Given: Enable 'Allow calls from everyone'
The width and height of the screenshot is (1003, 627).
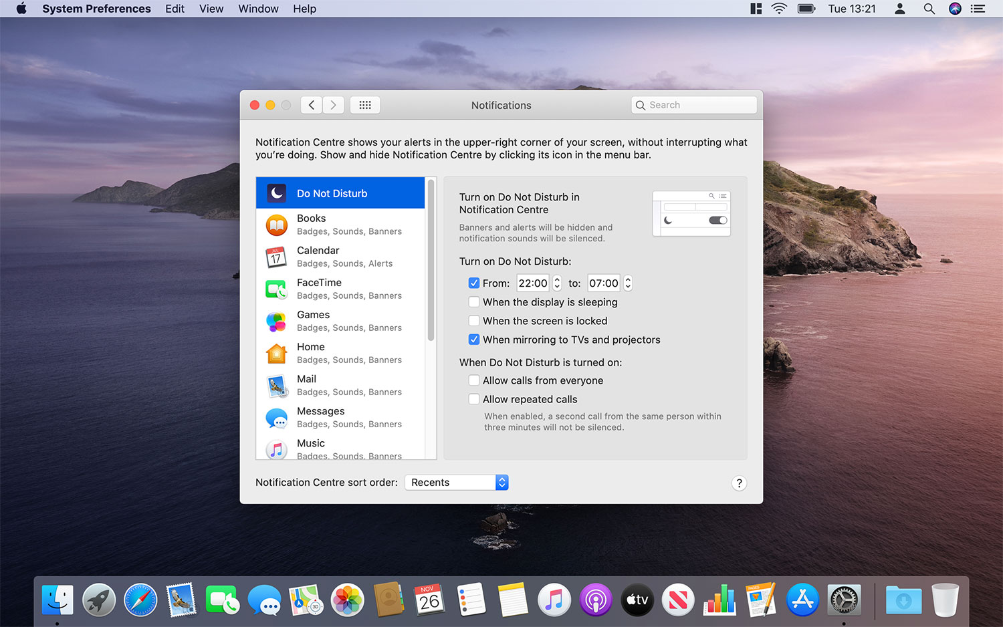Looking at the screenshot, I should pyautogui.click(x=474, y=380).
